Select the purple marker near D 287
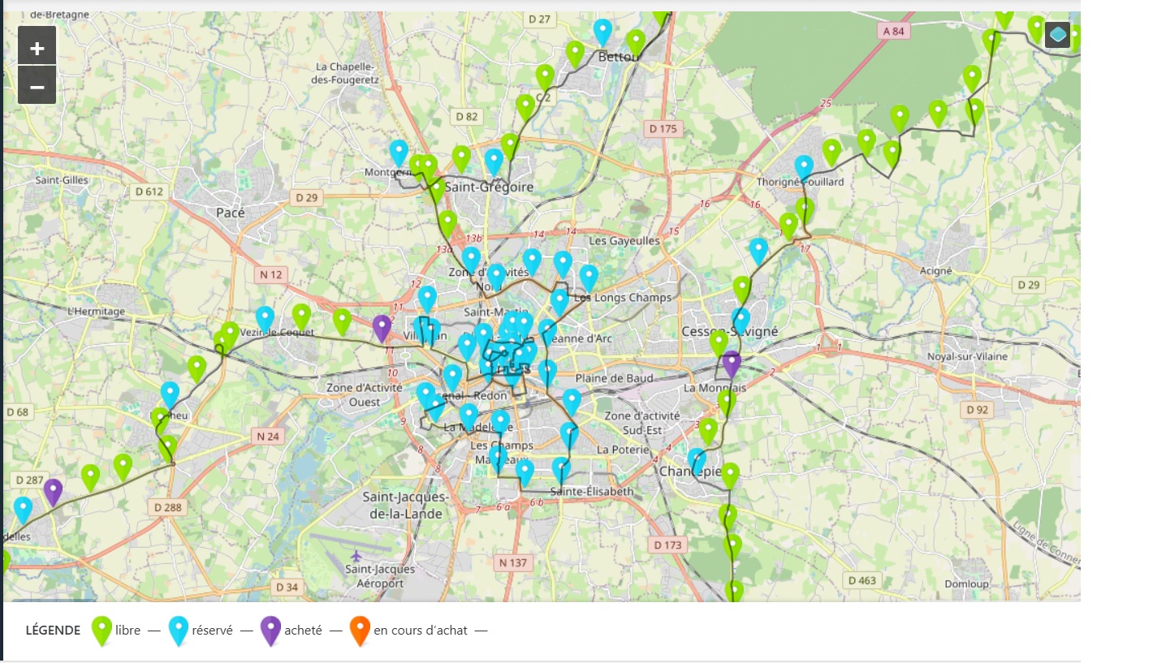Image resolution: width=1166 pixels, height=663 pixels. (53, 490)
